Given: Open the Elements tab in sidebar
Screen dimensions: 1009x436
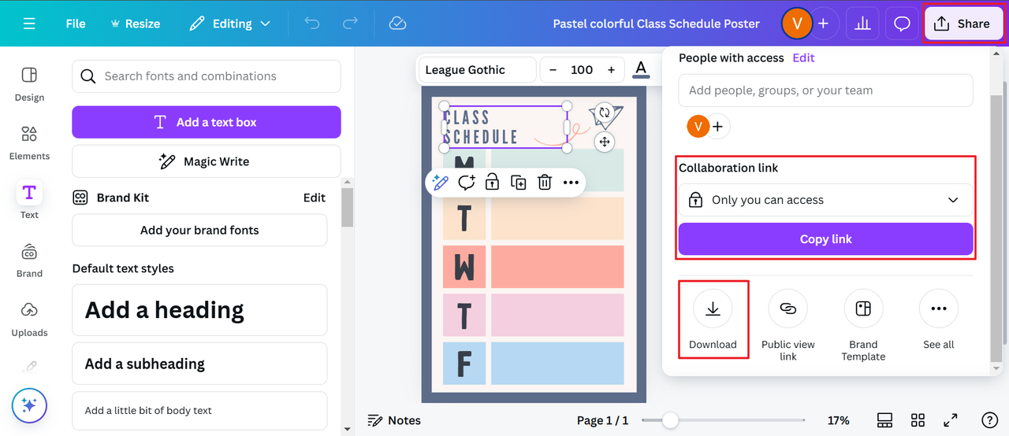Looking at the screenshot, I should coord(29,142).
